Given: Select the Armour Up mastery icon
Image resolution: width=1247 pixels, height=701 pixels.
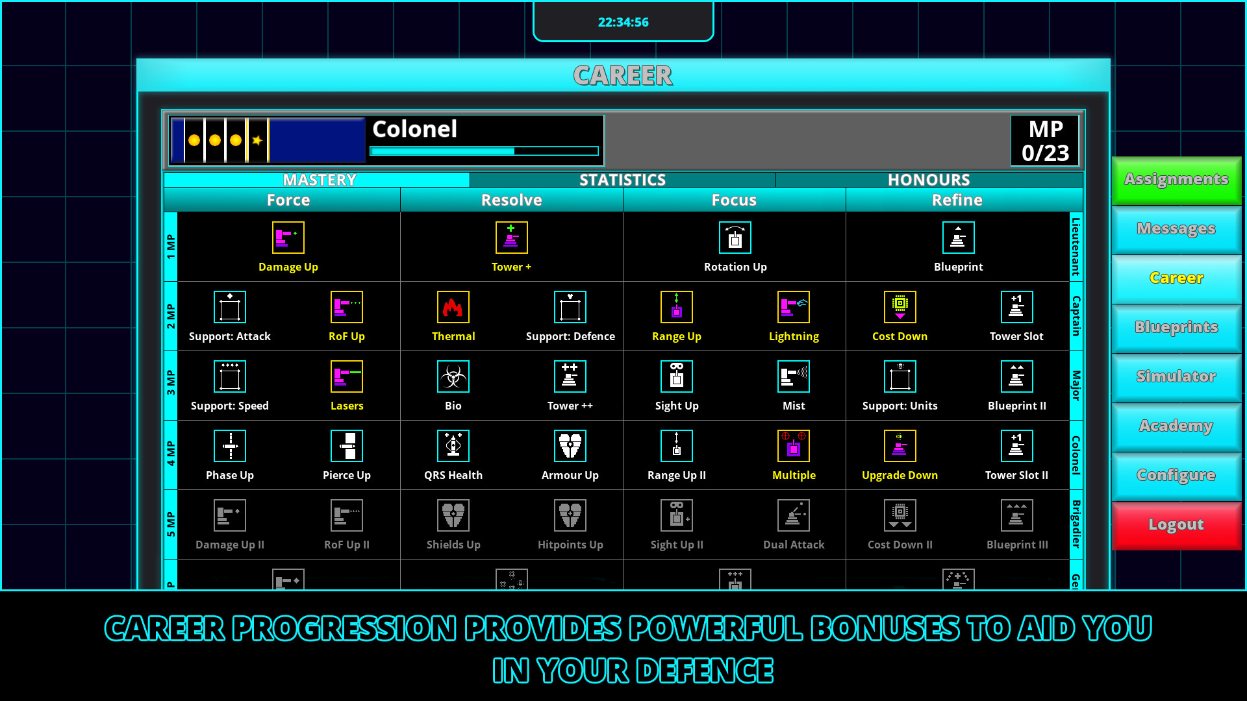Looking at the screenshot, I should (x=570, y=446).
